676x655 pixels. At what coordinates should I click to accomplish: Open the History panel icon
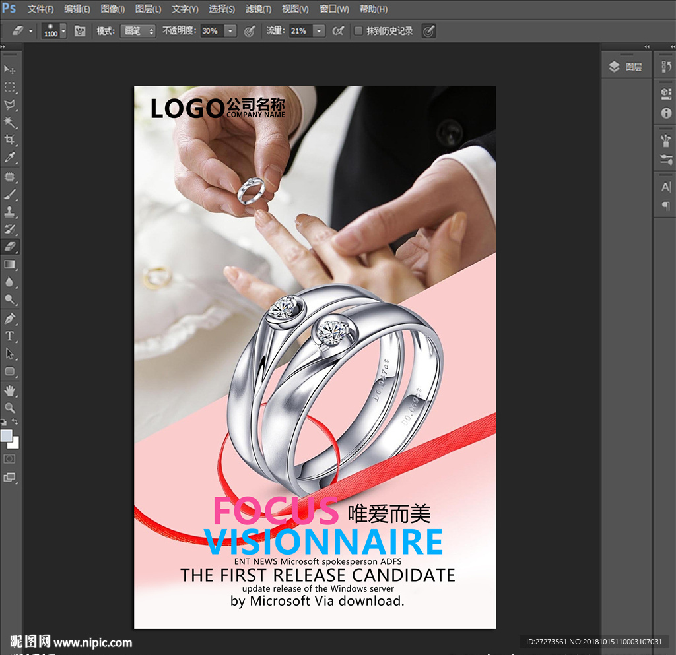pos(665,67)
